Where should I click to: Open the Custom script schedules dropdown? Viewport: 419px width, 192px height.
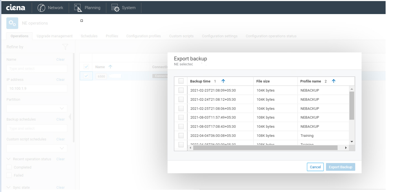click(x=37, y=148)
